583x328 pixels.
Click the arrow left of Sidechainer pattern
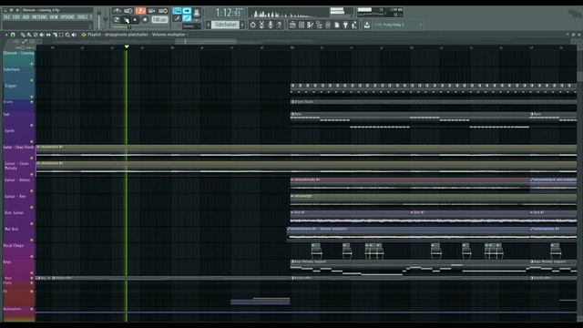(209, 25)
